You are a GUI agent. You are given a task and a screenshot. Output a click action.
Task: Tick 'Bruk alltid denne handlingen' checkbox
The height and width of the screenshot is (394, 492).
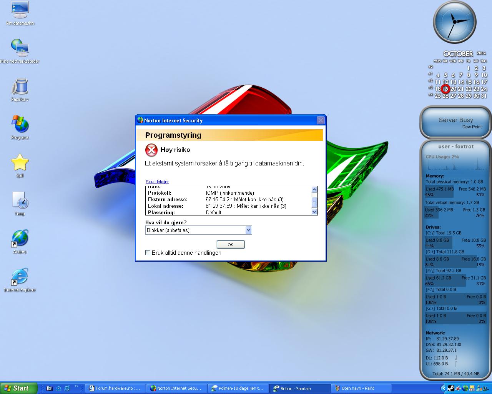[148, 253]
